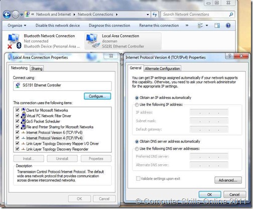The image size is (253, 209).
Task: Click the search magnifier icon
Action: point(231,15)
